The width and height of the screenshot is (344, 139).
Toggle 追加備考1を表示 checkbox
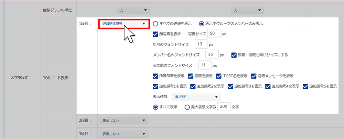(155, 86)
